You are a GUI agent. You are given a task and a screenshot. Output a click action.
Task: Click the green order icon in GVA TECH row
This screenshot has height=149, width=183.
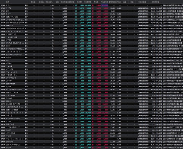pyautogui.click(x=76, y=92)
